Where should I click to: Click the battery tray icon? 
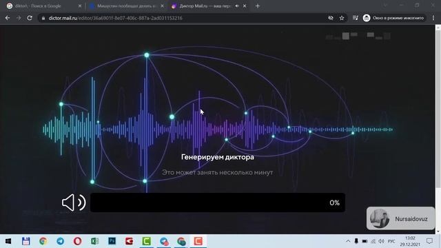pos(365,241)
